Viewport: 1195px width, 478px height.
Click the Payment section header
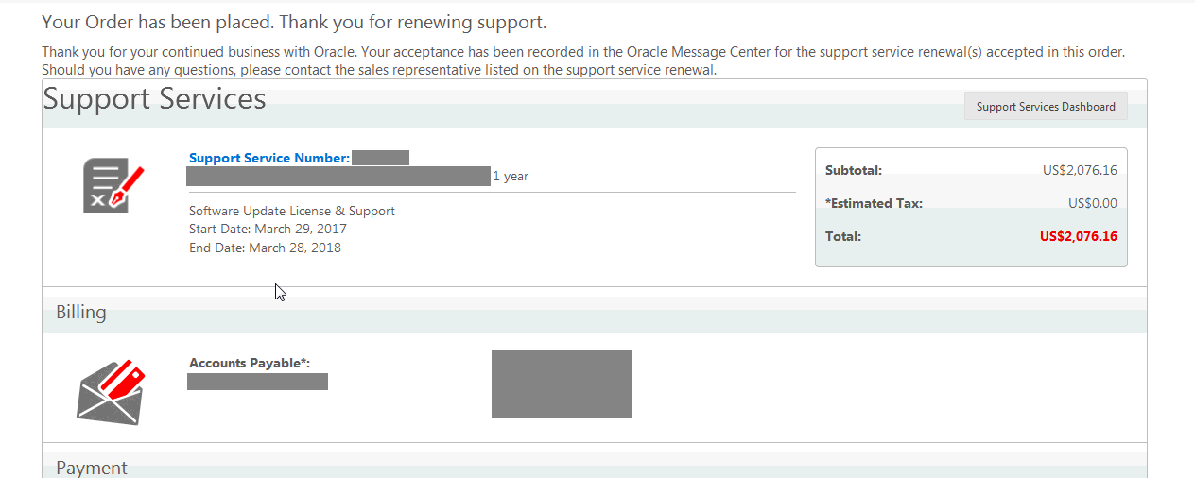(x=92, y=468)
